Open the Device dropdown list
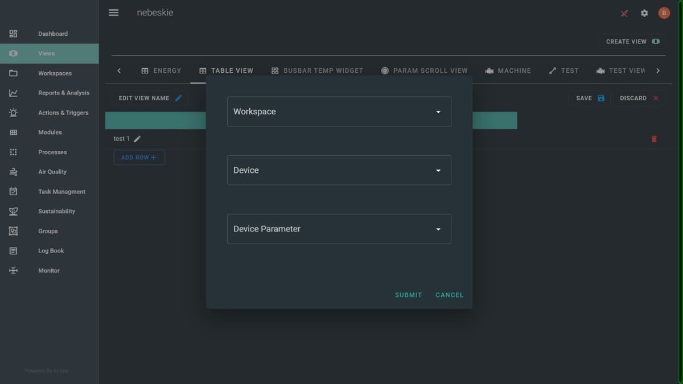 [x=339, y=170]
